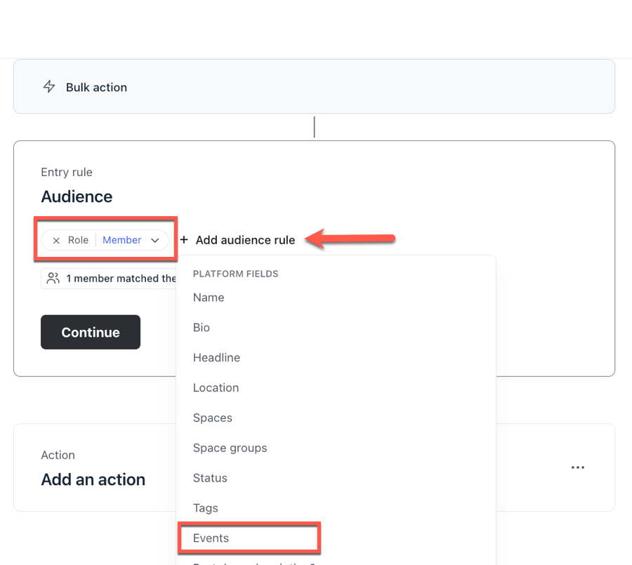The width and height of the screenshot is (632, 565).
Task: Choose the highlighted Events option
Action: click(x=211, y=538)
